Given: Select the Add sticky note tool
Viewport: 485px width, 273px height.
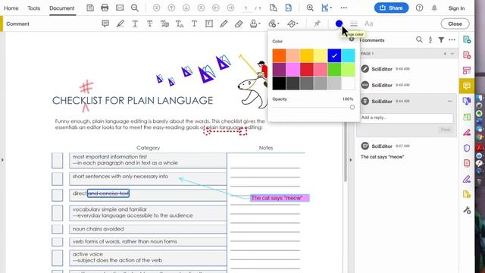Looking at the screenshot, I should [105, 24].
